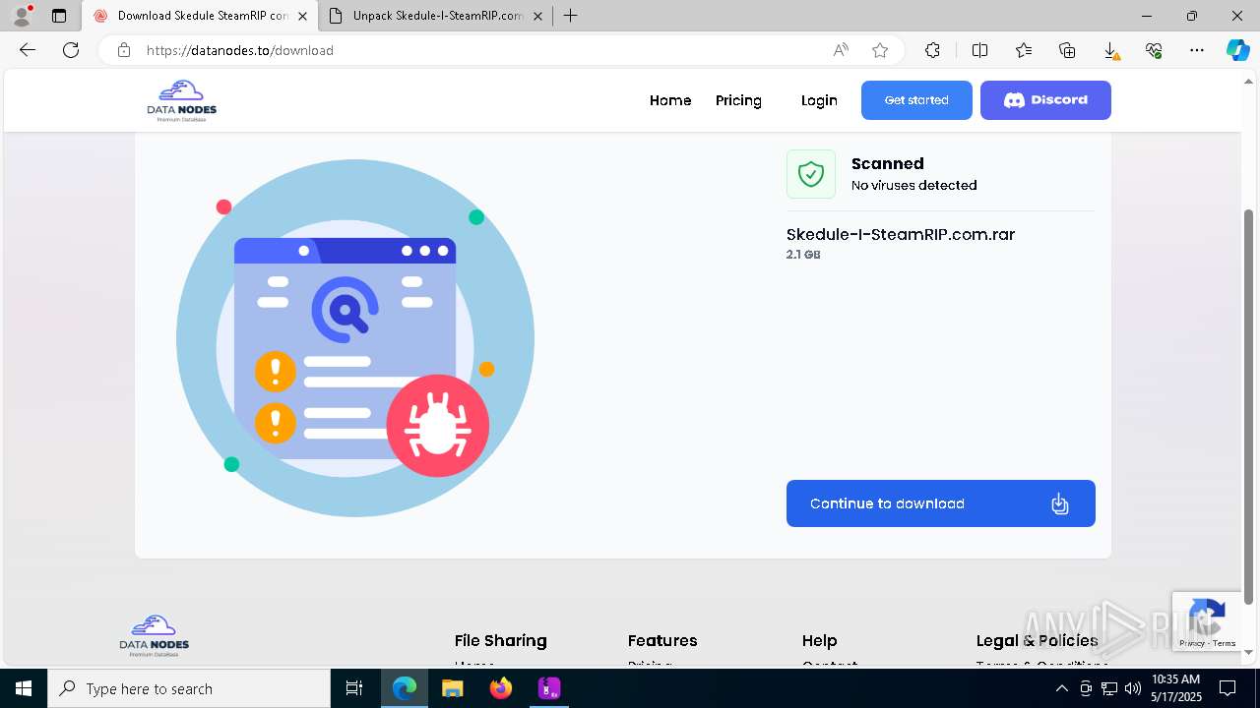Open File Explorer from taskbar

coord(452,688)
